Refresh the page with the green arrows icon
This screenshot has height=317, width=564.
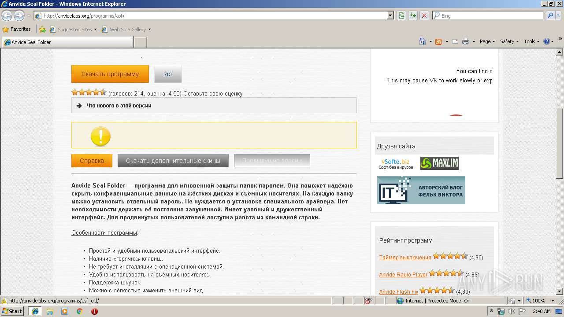(413, 16)
